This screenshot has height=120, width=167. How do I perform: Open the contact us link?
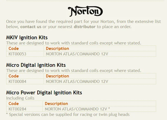pyautogui.click(x=31, y=27)
